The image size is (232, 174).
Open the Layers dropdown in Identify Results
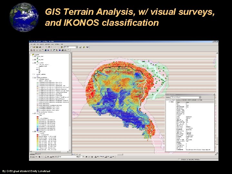click(200, 97)
